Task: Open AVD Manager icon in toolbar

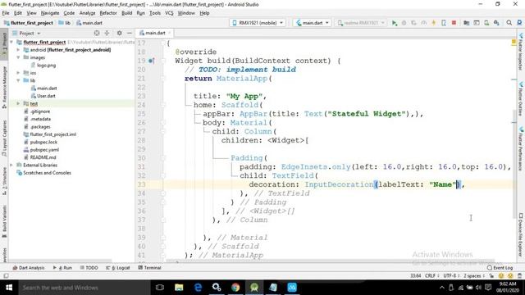Action: pyautogui.click(x=486, y=23)
